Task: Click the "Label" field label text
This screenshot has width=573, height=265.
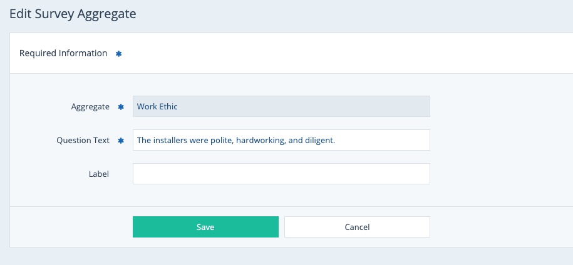Action: pyautogui.click(x=98, y=174)
